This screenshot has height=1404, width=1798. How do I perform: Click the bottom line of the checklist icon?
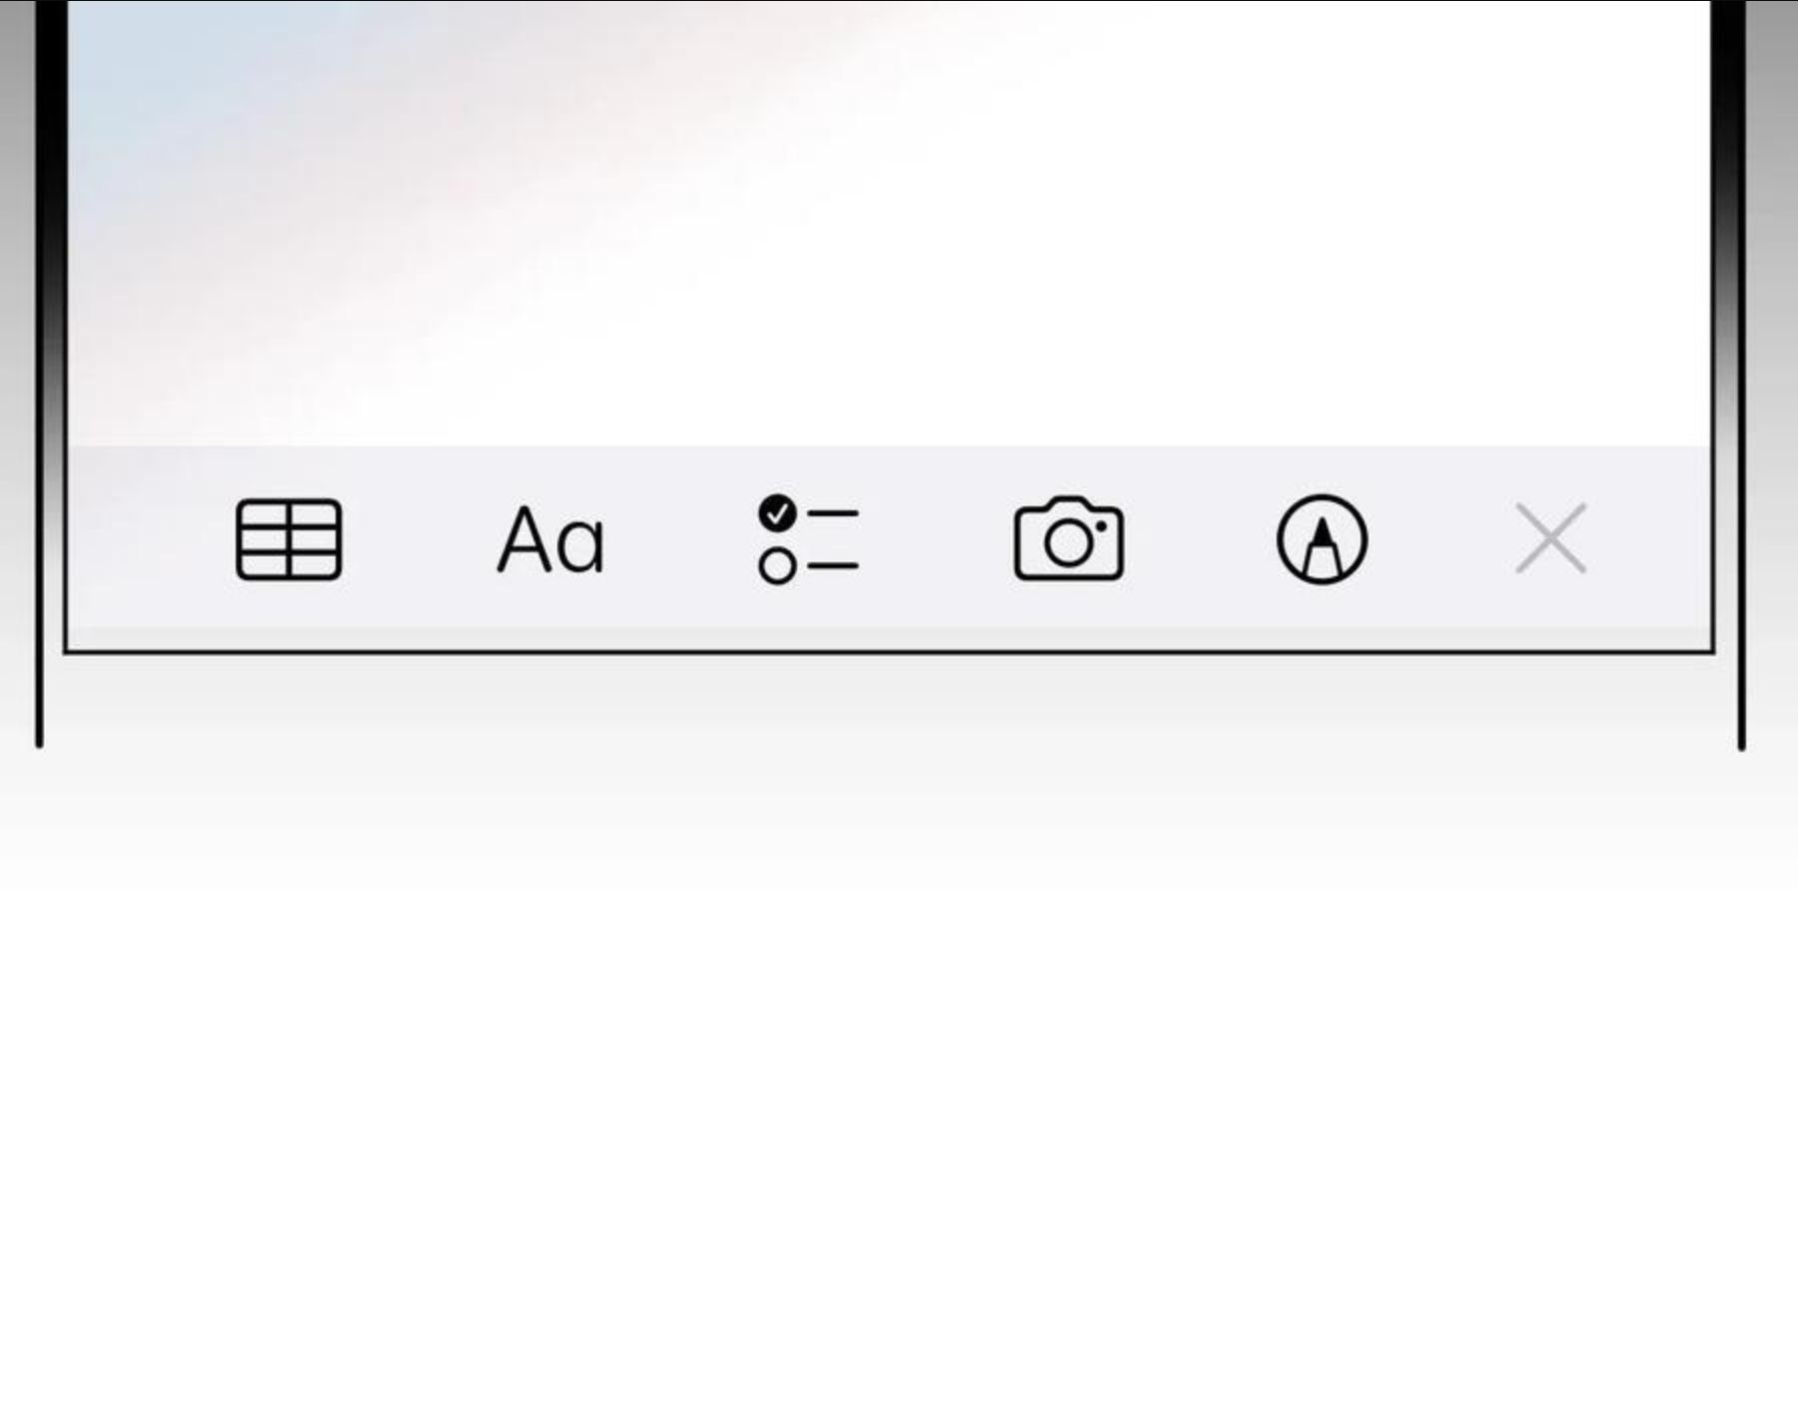pyautogui.click(x=833, y=566)
